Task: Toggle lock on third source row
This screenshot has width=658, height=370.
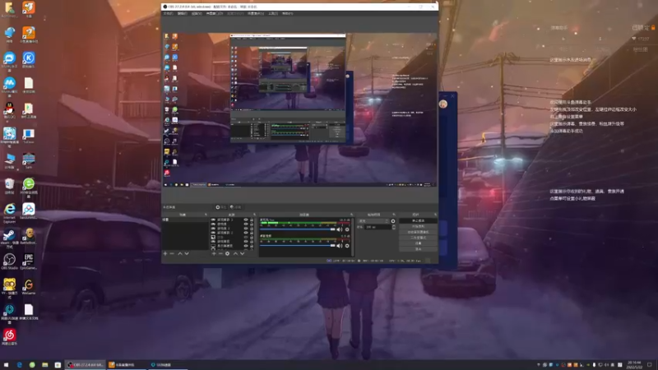Action: (x=252, y=229)
